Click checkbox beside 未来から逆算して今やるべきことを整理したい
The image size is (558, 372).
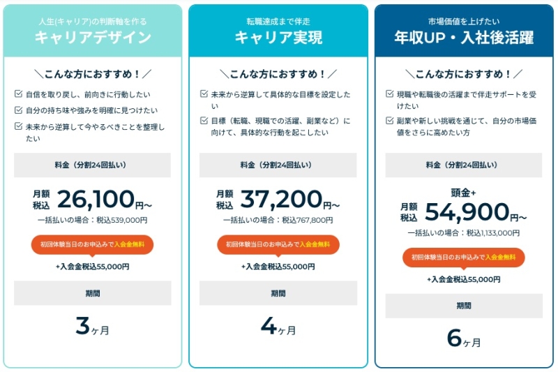point(18,126)
